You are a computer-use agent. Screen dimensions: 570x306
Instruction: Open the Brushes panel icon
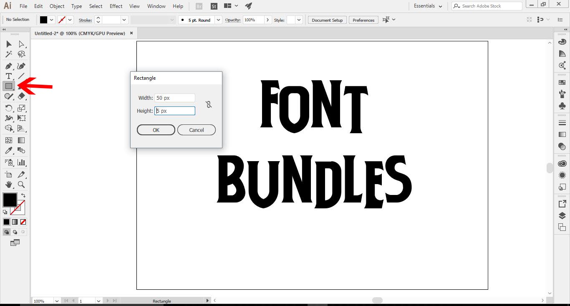(562, 94)
